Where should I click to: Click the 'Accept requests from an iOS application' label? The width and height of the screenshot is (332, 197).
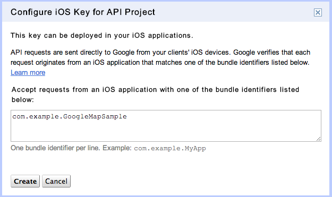(155, 95)
